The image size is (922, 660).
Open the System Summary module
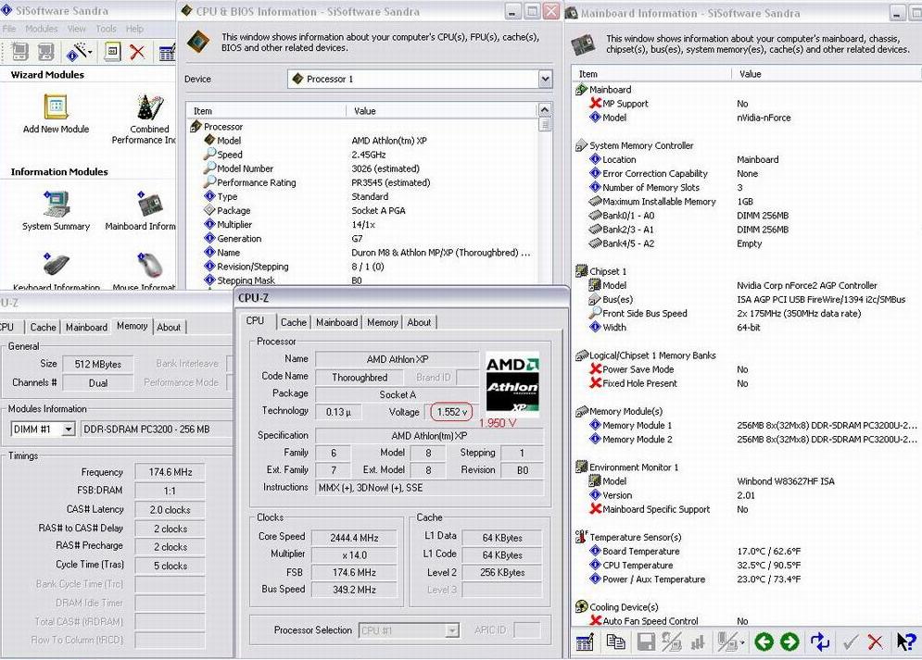(x=56, y=210)
